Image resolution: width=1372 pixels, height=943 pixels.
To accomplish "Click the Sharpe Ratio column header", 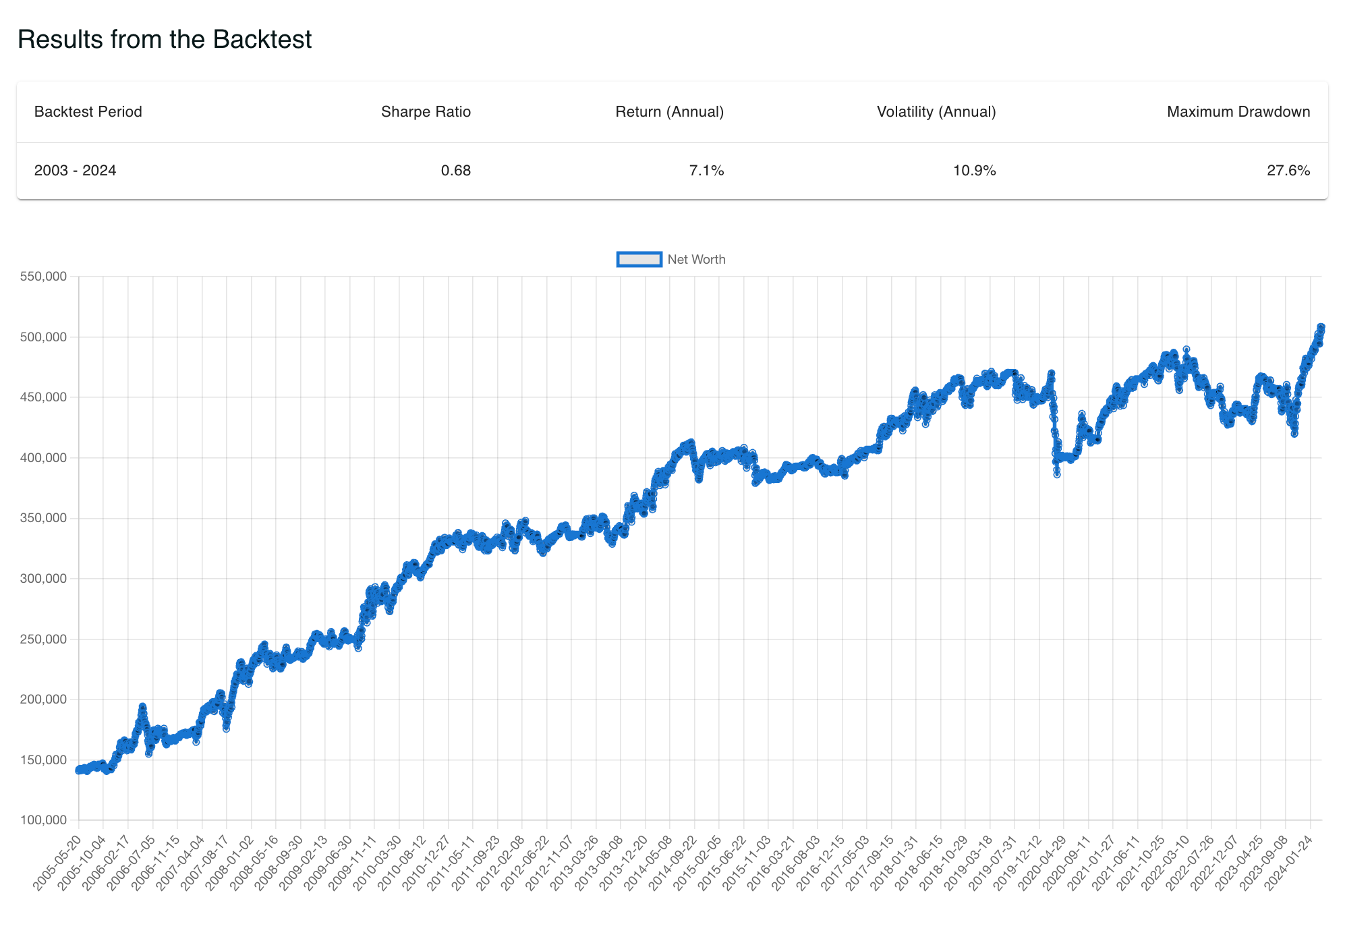I will 426,112.
